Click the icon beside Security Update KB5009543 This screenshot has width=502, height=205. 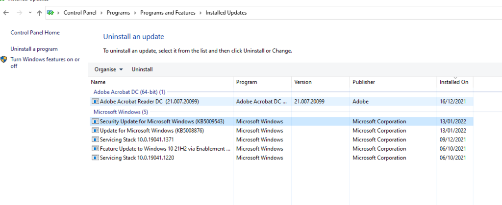pos(95,121)
